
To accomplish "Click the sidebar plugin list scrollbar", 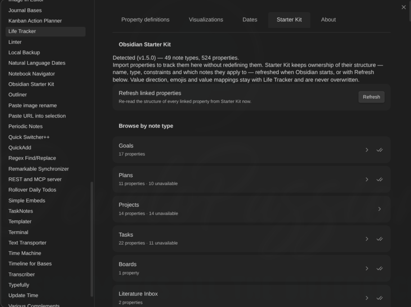I will tap(92, 239).
